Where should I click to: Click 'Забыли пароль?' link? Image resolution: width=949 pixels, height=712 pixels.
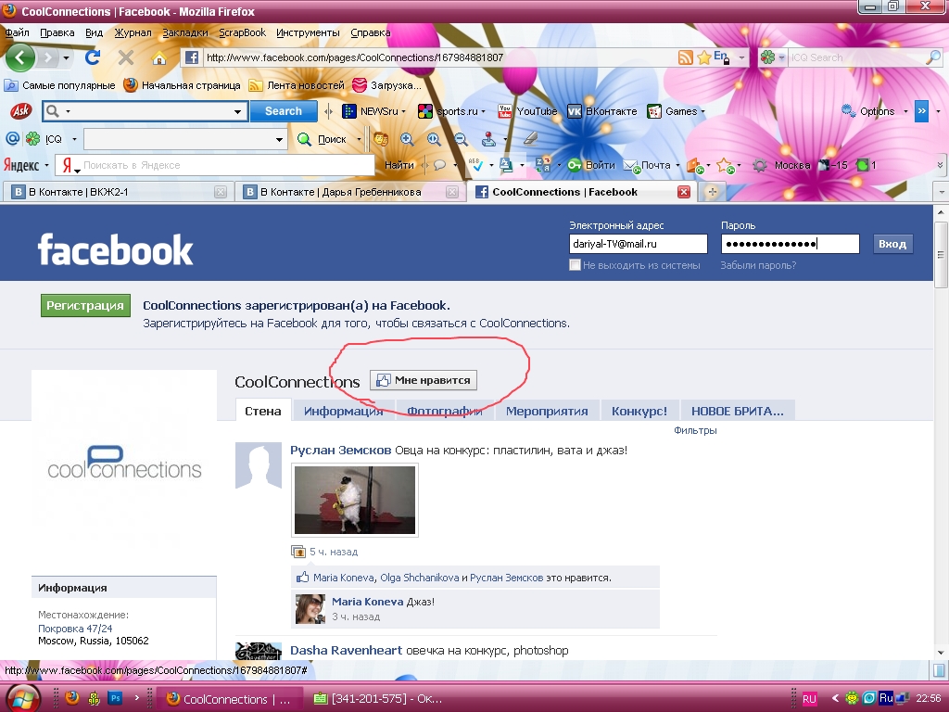click(758, 265)
